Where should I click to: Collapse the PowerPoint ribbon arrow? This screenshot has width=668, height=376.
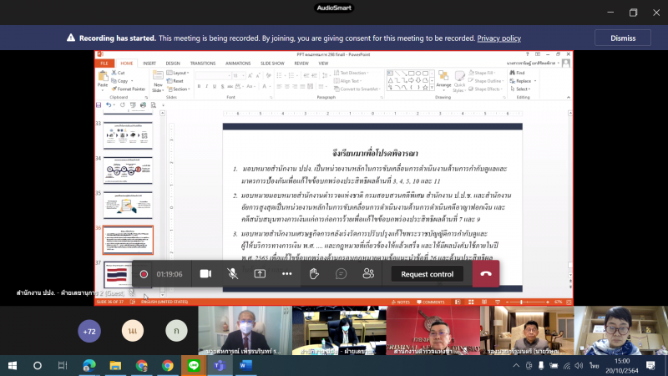click(x=569, y=98)
